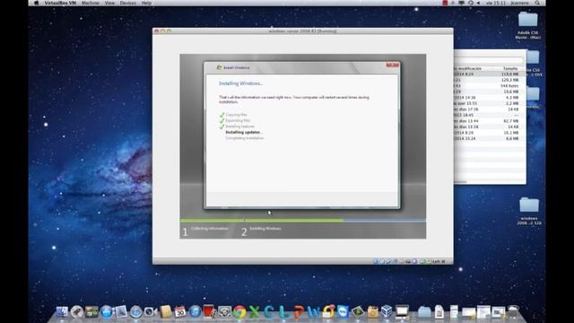The image size is (574, 323).
Task: Select the Finder row sized 129,3 MB
Action: (x=491, y=80)
